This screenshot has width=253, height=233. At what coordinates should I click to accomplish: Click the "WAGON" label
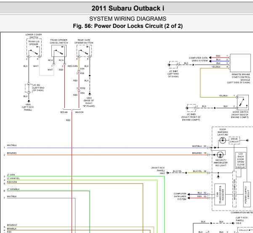[79, 112]
